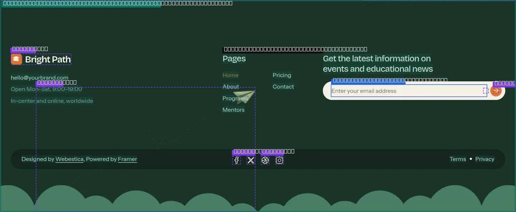516x212 pixels.
Task: Open the Contact page link
Action: pos(283,87)
